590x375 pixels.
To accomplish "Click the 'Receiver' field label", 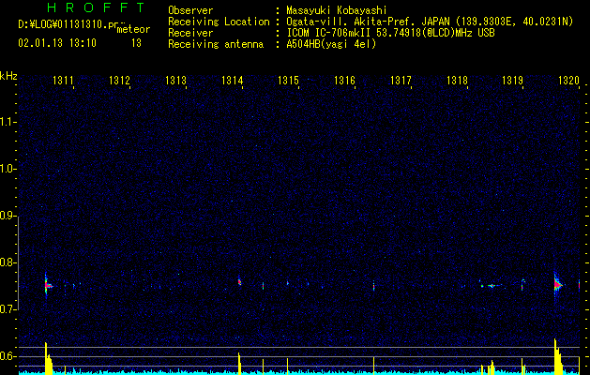I will (190, 33).
